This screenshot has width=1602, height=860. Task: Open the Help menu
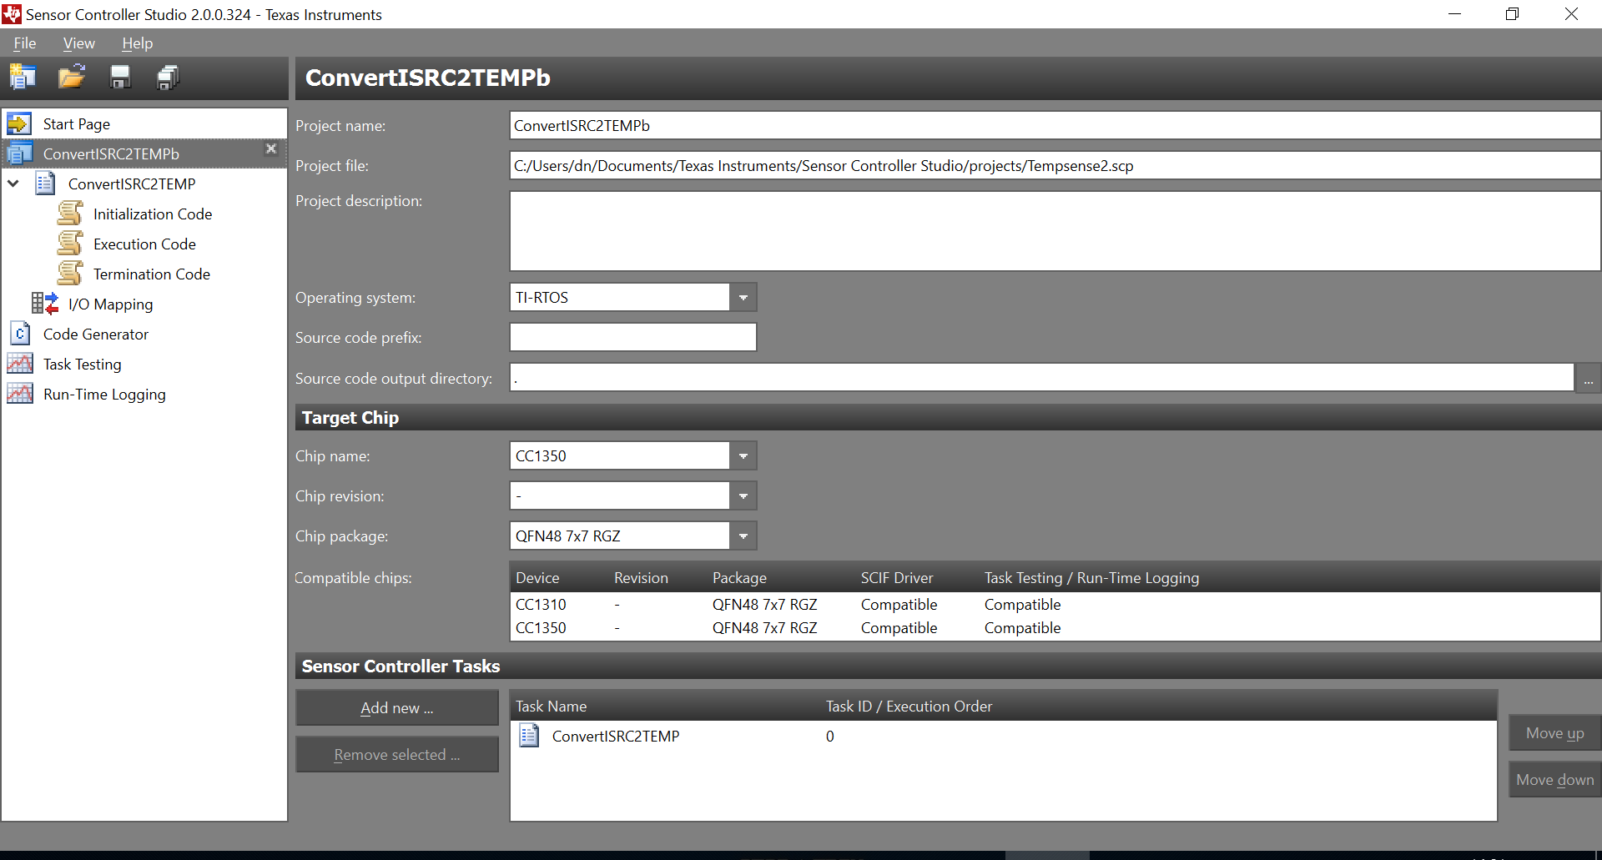tap(138, 43)
